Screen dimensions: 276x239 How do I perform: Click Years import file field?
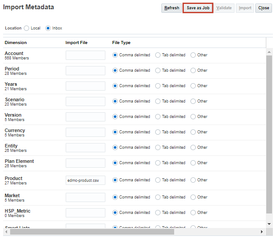(86, 86)
